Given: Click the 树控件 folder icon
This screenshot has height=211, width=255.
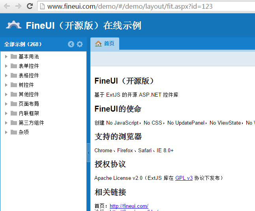Looking at the screenshot, I should pos(14,85).
